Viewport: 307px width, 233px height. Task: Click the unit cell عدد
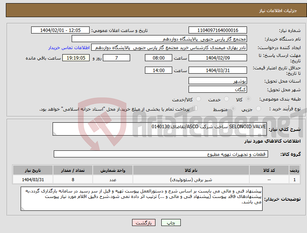click(113, 180)
